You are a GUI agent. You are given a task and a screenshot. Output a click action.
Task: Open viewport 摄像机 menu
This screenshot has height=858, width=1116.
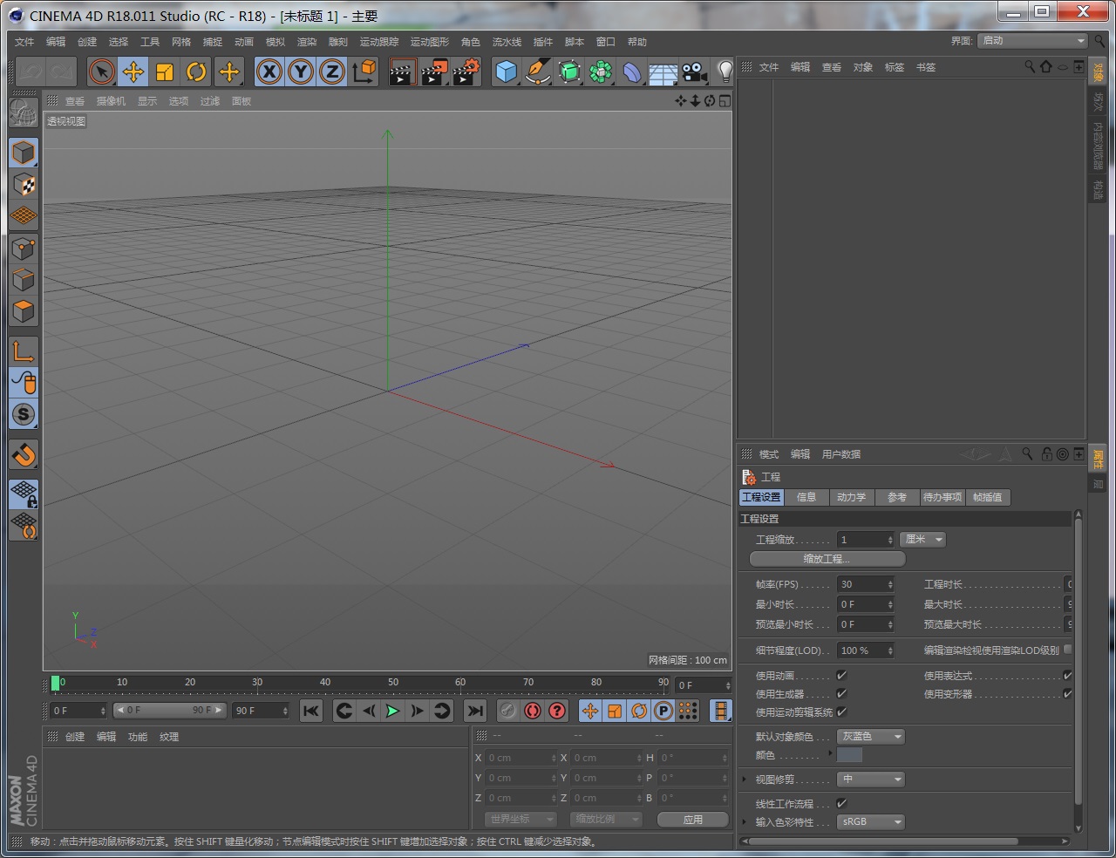[111, 101]
